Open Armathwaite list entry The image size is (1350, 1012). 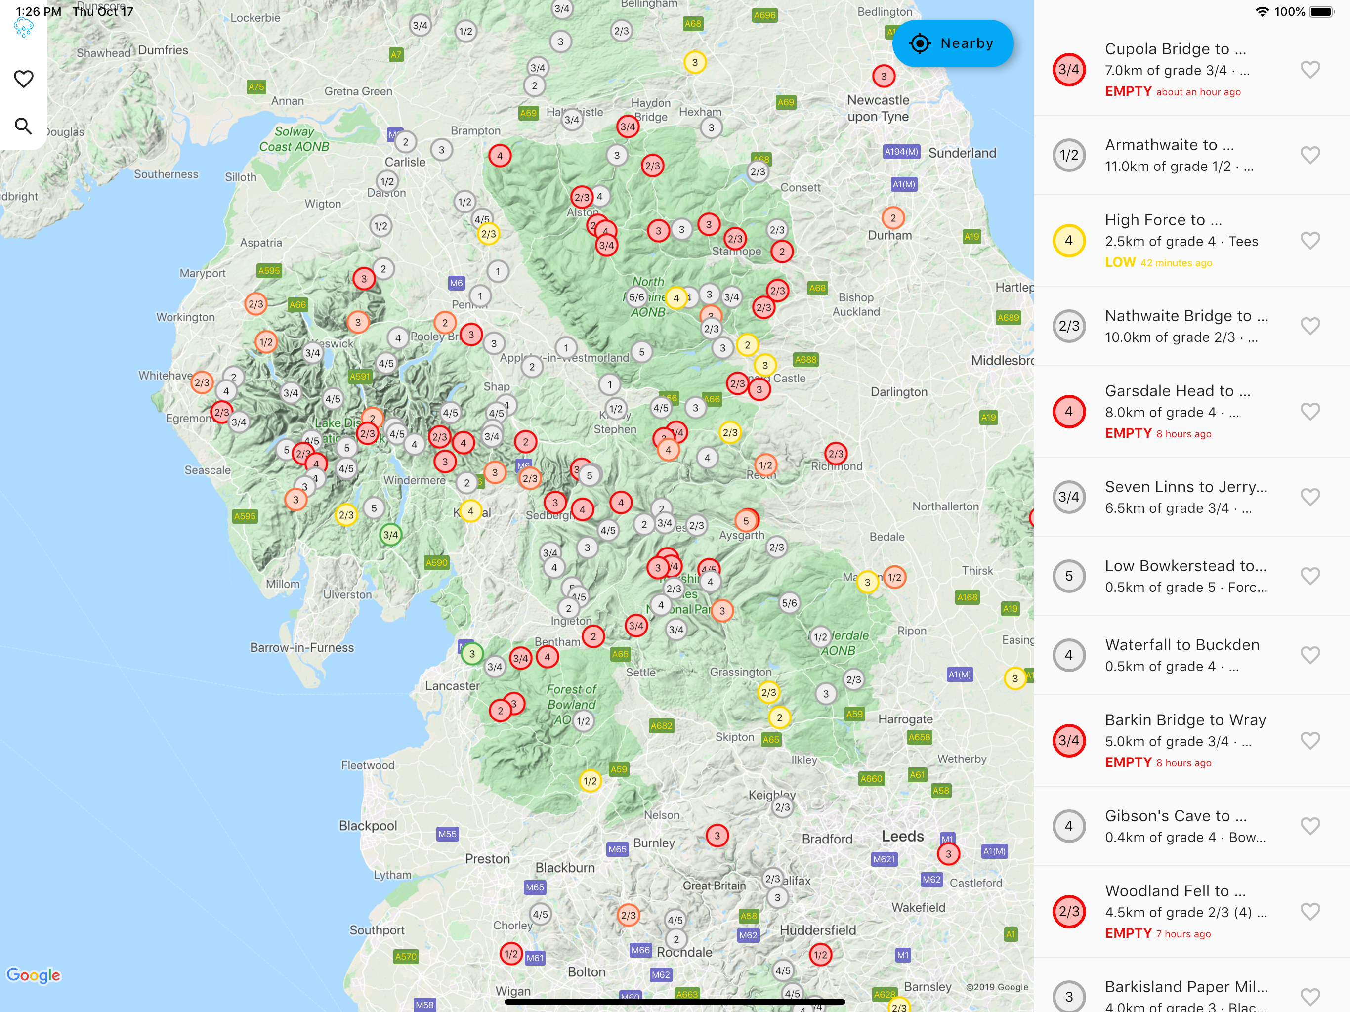1191,155
